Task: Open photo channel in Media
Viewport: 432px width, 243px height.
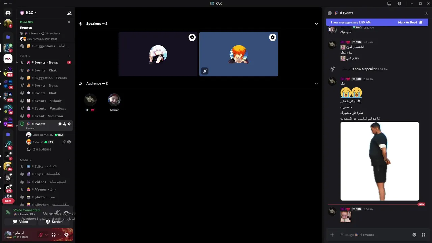Action: click(x=45, y=197)
